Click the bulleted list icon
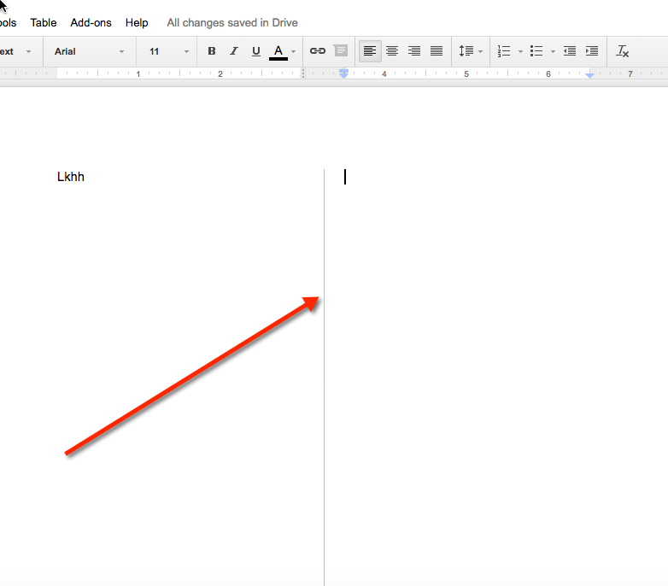Image resolution: width=668 pixels, height=586 pixels. pyautogui.click(x=536, y=51)
